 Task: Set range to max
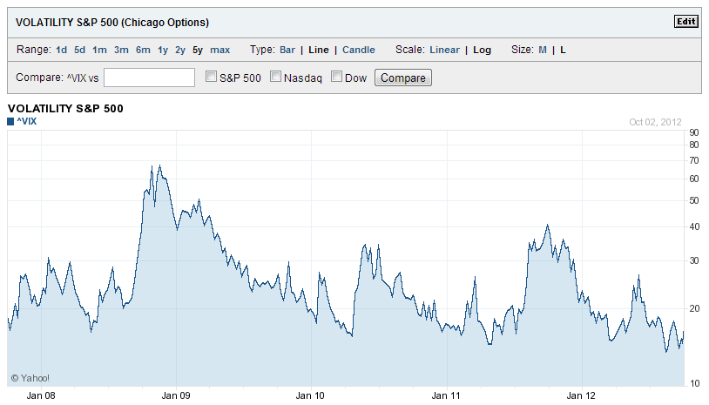click(x=220, y=50)
